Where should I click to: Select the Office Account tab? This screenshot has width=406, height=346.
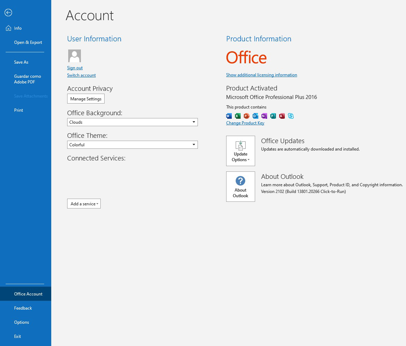coord(26,294)
